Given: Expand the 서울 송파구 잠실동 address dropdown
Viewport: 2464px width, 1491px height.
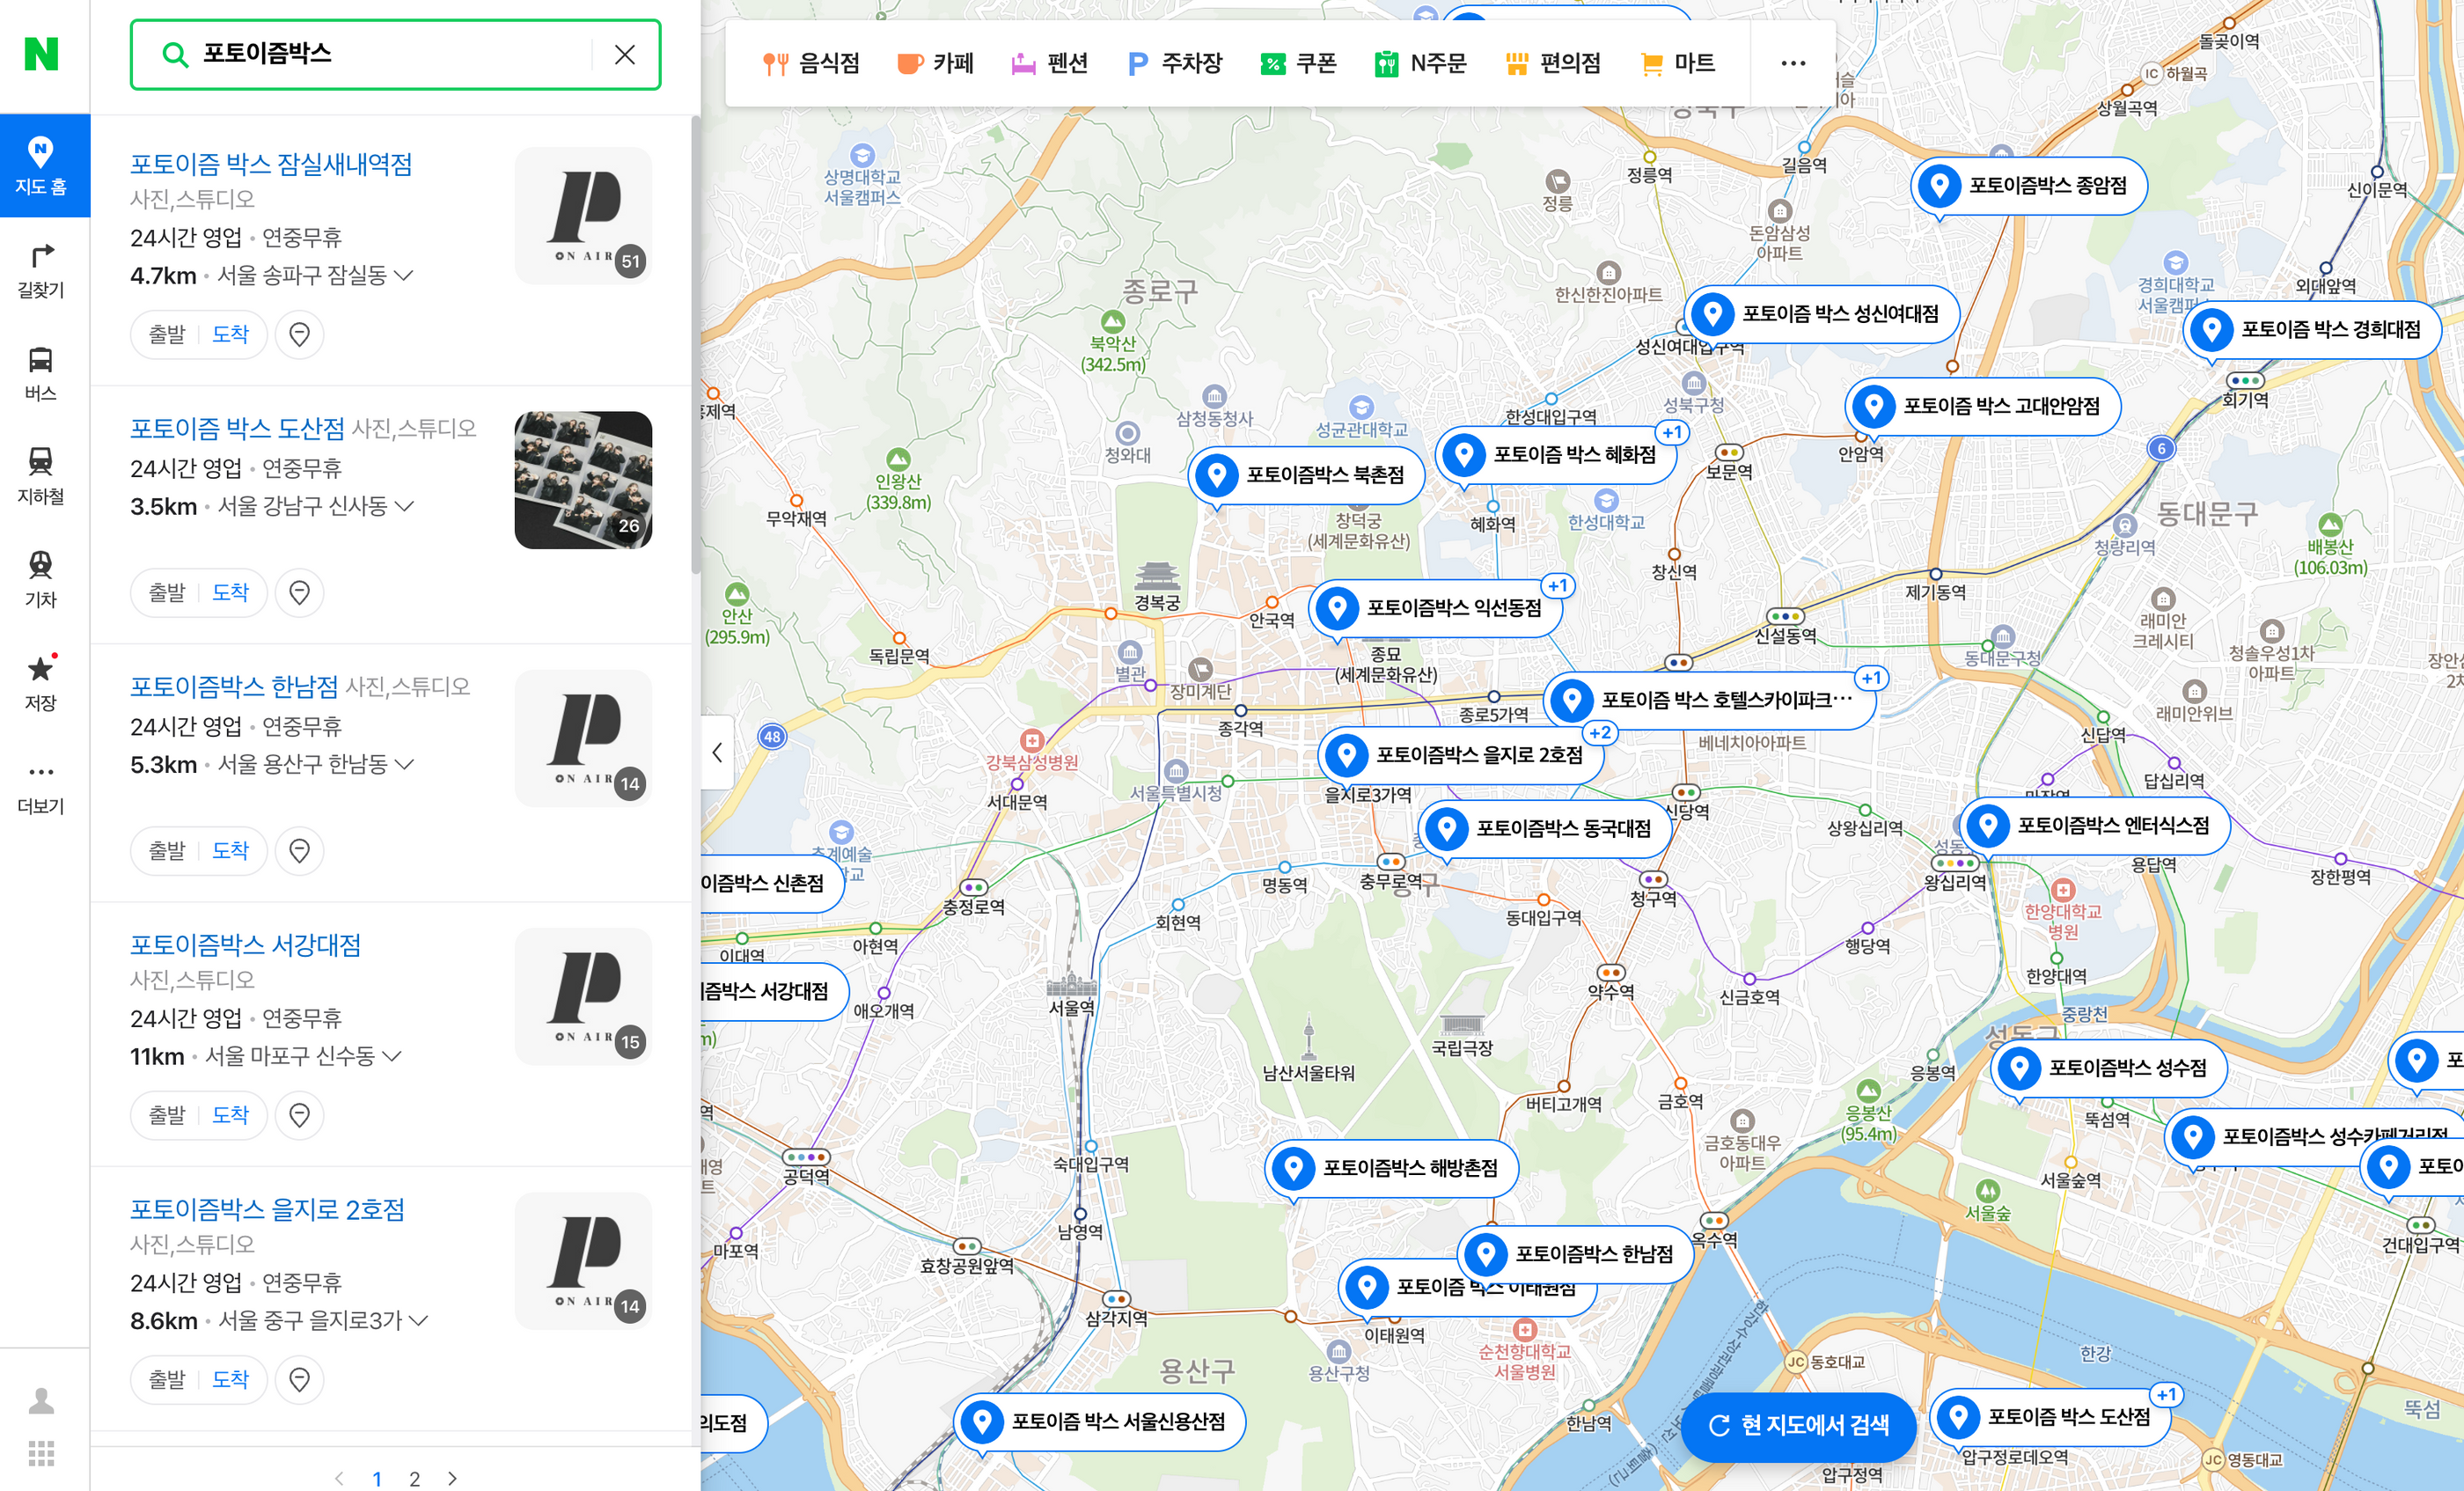Looking at the screenshot, I should 404,276.
